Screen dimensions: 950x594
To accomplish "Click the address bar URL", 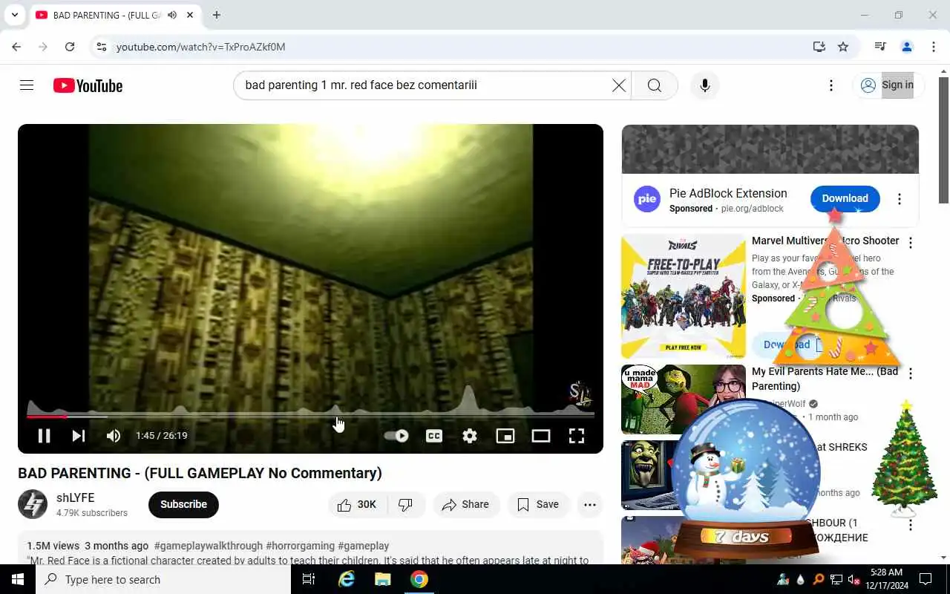I will pyautogui.click(x=201, y=47).
